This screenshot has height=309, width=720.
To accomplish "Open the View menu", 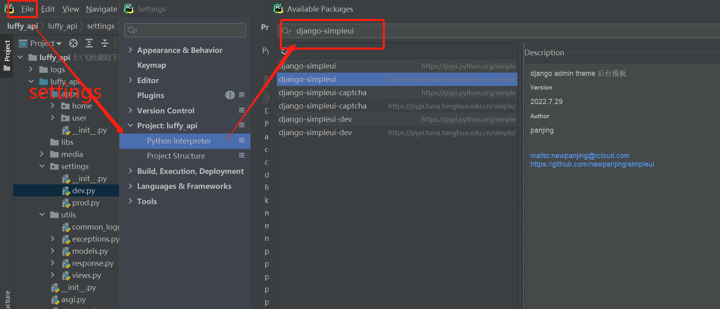I will (x=71, y=9).
